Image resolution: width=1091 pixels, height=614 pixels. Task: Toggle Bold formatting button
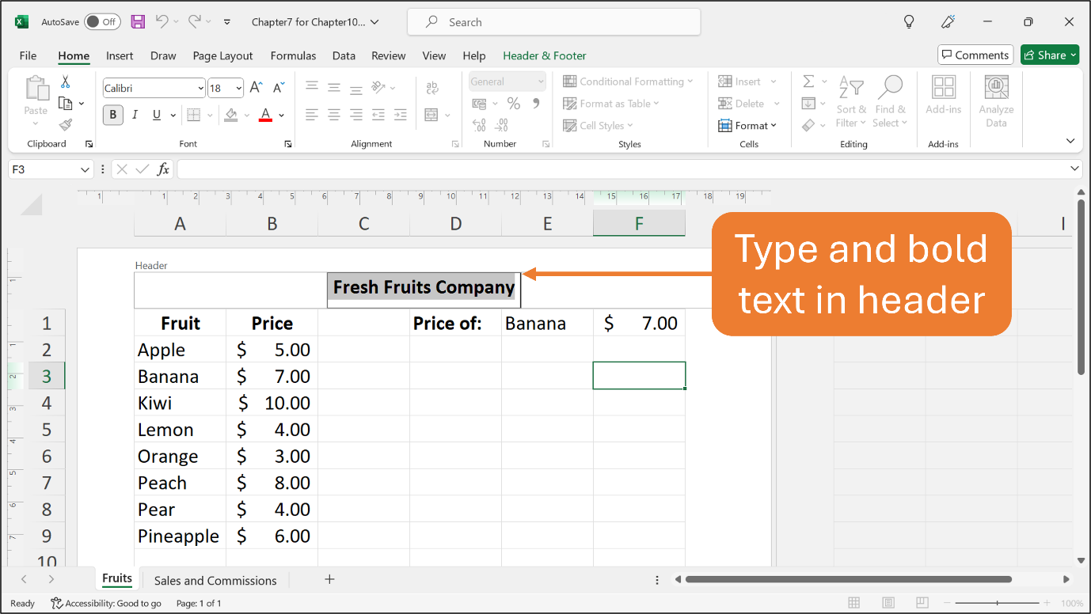click(112, 115)
